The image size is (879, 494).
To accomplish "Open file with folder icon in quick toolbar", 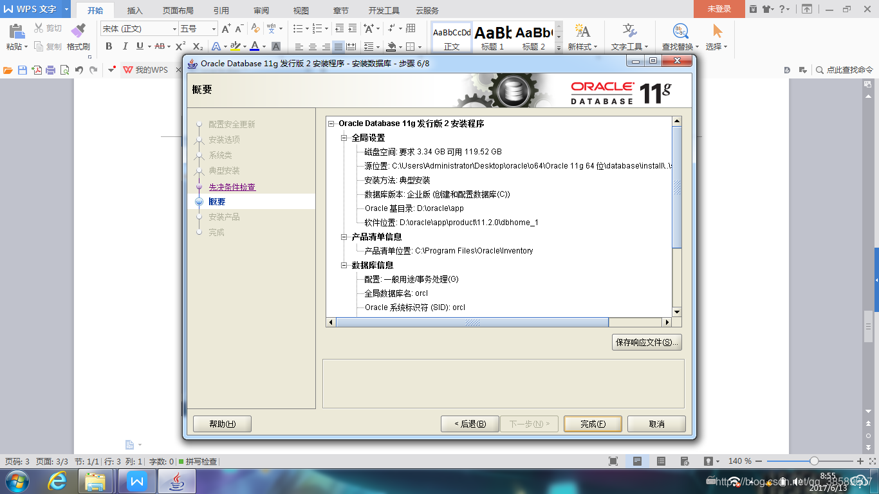I will tap(8, 70).
